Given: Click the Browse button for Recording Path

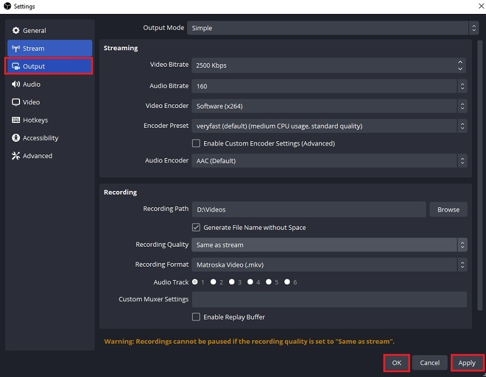Looking at the screenshot, I should pyautogui.click(x=448, y=209).
